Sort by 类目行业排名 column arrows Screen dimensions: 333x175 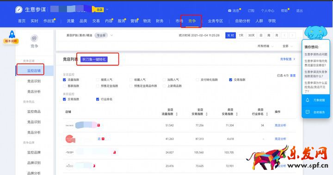(x=267, y=114)
